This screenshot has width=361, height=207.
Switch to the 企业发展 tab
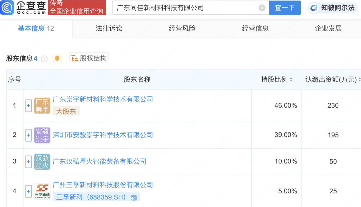(328, 28)
